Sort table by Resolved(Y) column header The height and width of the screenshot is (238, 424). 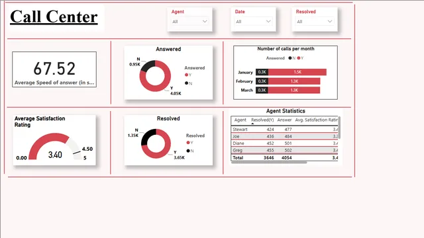tap(262, 120)
